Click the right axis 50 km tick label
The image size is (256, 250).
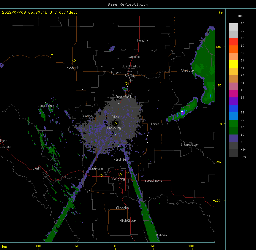[x=219, y=85]
